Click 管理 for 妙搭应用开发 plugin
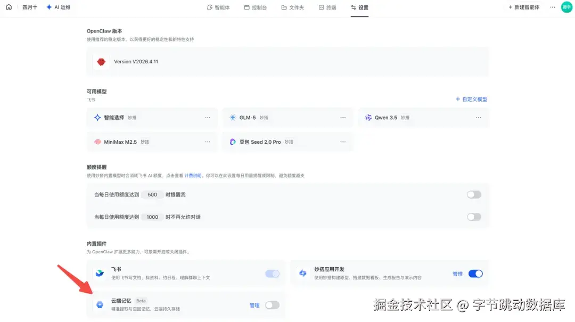 [x=457, y=274]
